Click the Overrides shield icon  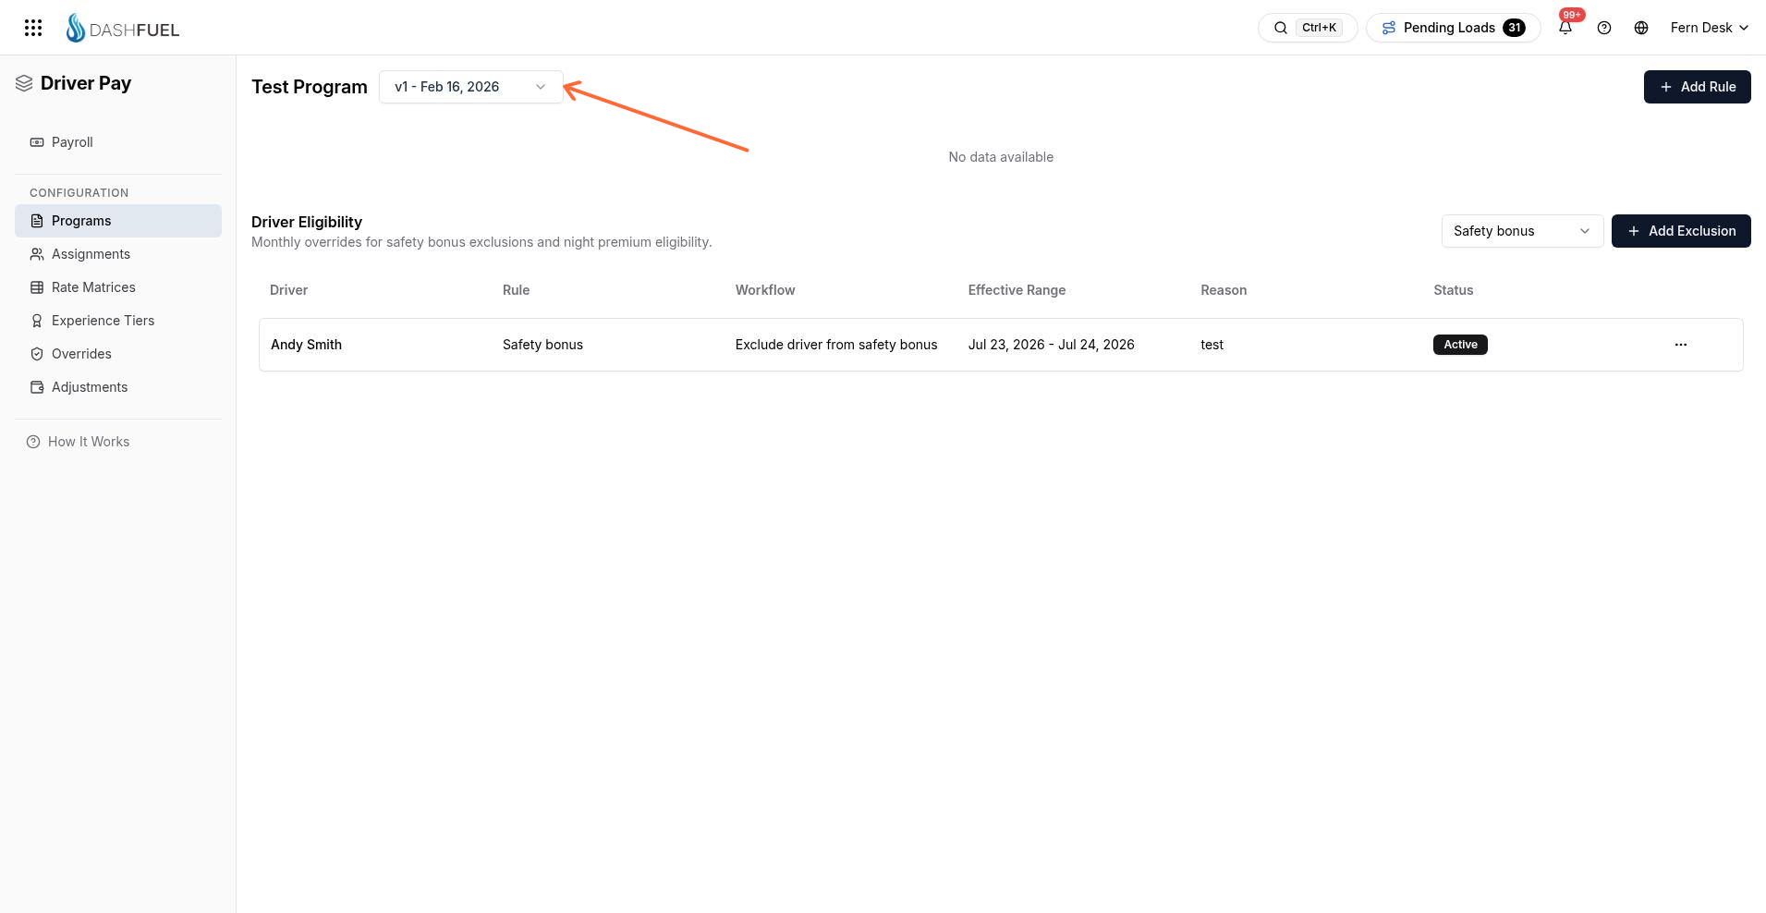(x=37, y=354)
